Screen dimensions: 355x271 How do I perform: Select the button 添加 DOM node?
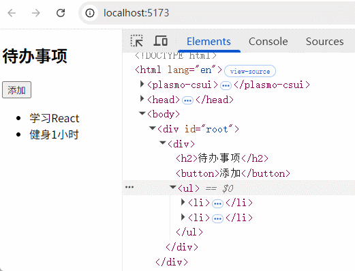point(233,173)
